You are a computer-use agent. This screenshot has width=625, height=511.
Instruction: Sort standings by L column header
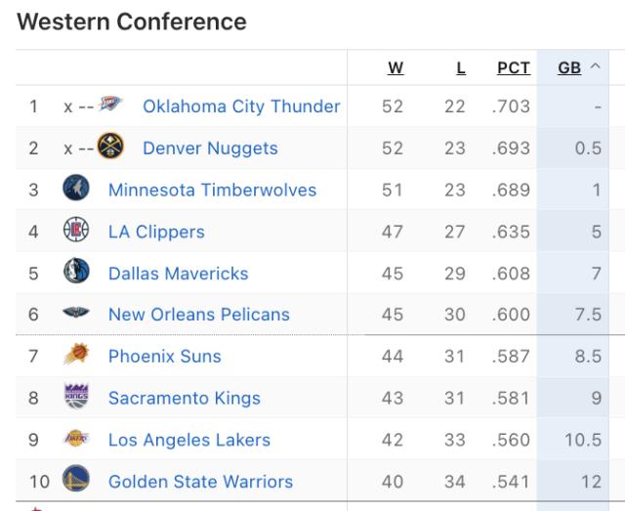tap(460, 67)
